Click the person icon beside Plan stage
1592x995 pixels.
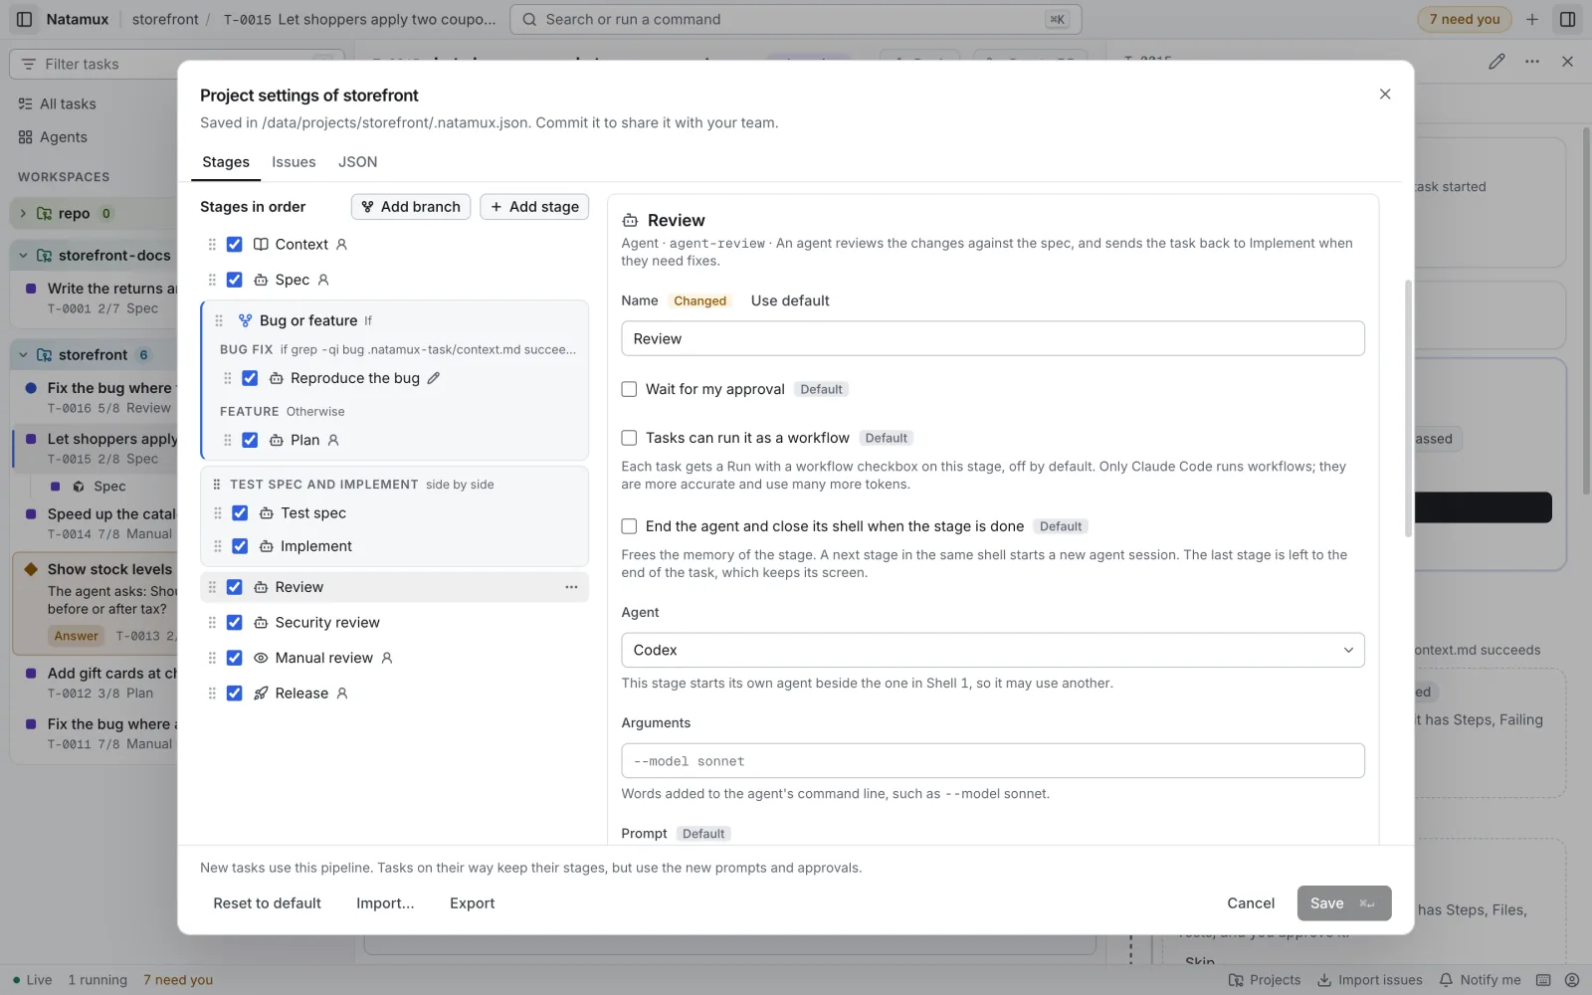pos(333,440)
